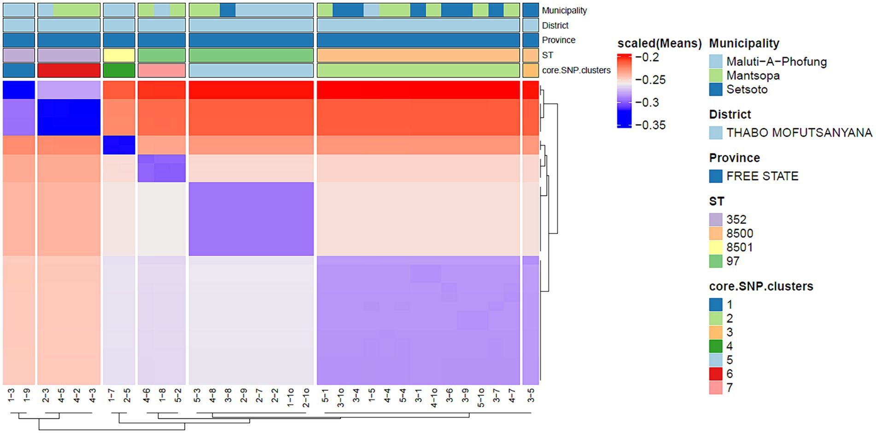
Task: Select column label 3-4
Action: [x=356, y=395]
